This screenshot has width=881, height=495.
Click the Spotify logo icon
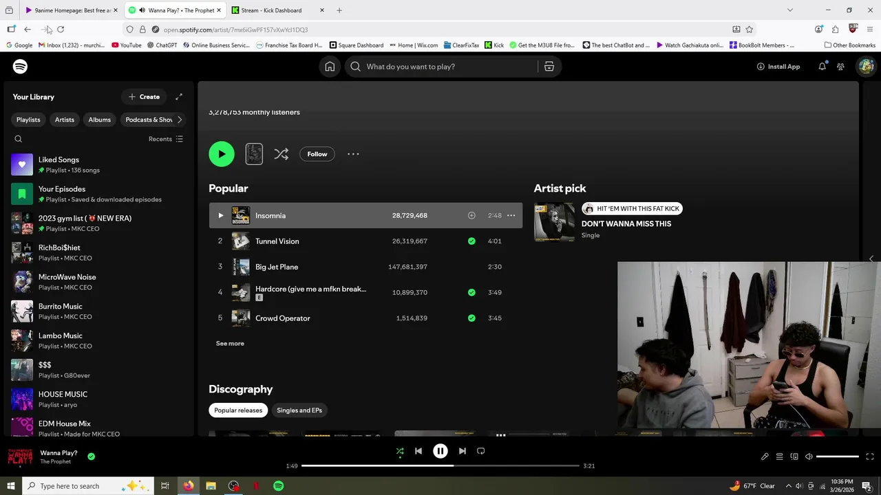pos(20,67)
